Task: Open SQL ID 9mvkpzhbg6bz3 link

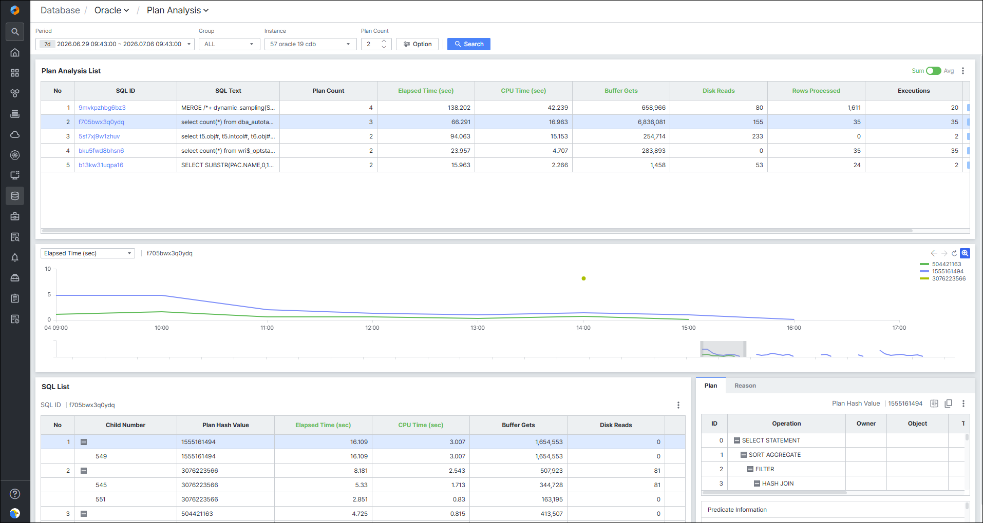Action: (x=102, y=108)
